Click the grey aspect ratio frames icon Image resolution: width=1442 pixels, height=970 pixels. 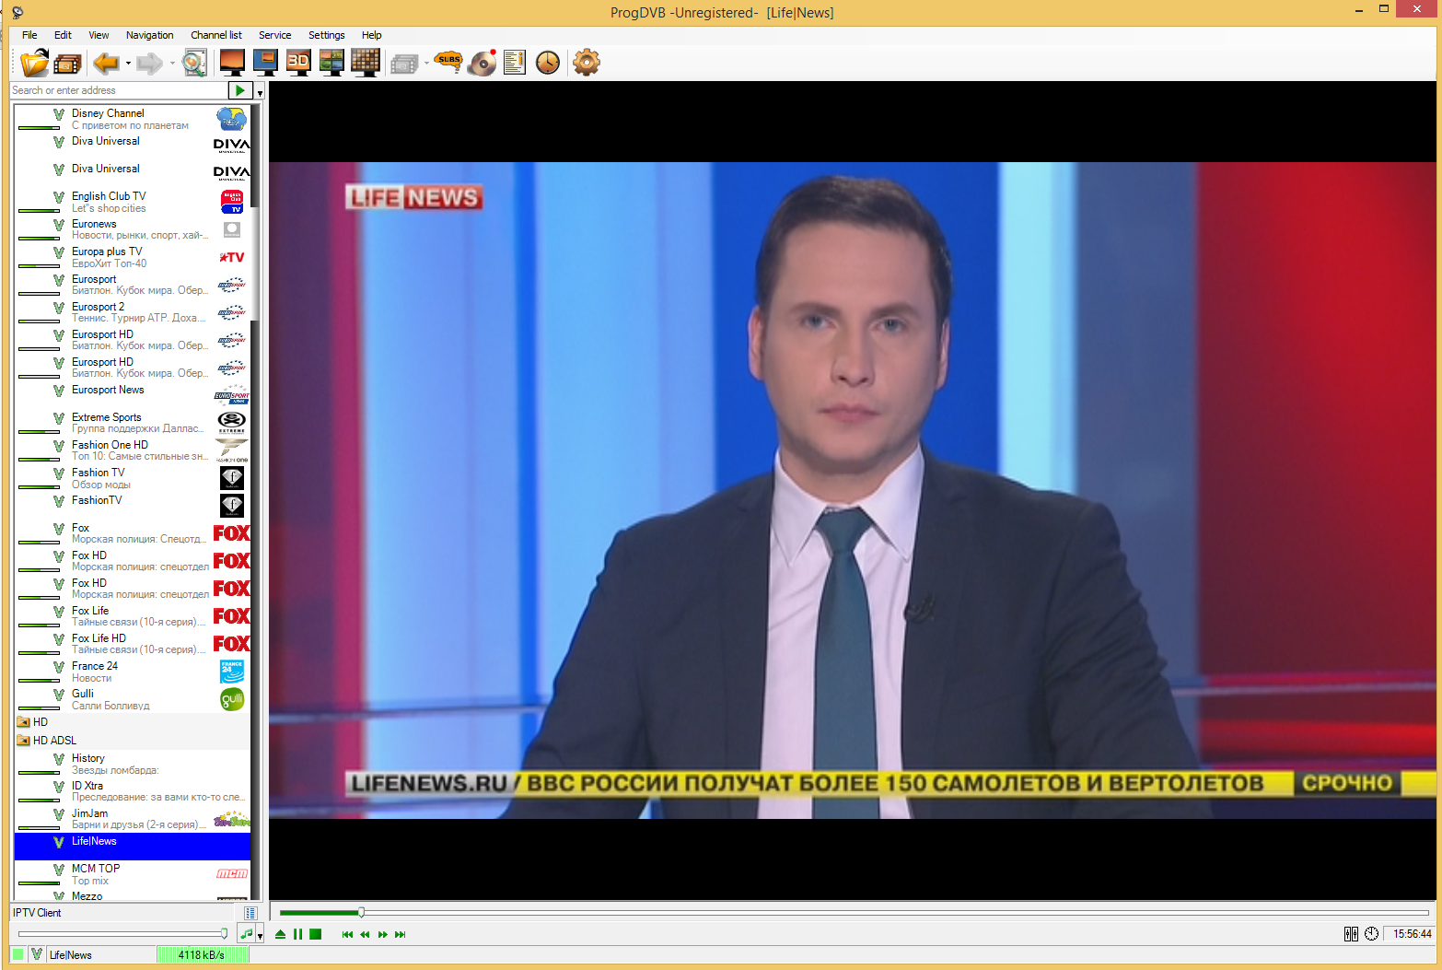click(x=404, y=64)
